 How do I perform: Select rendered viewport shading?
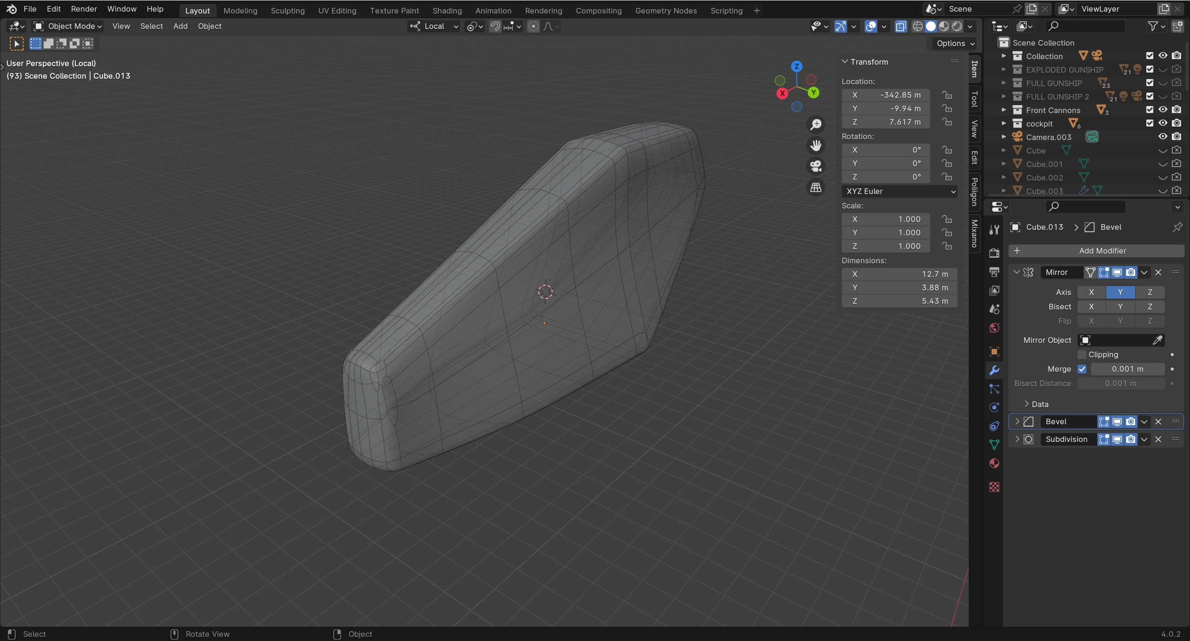pyautogui.click(x=957, y=27)
